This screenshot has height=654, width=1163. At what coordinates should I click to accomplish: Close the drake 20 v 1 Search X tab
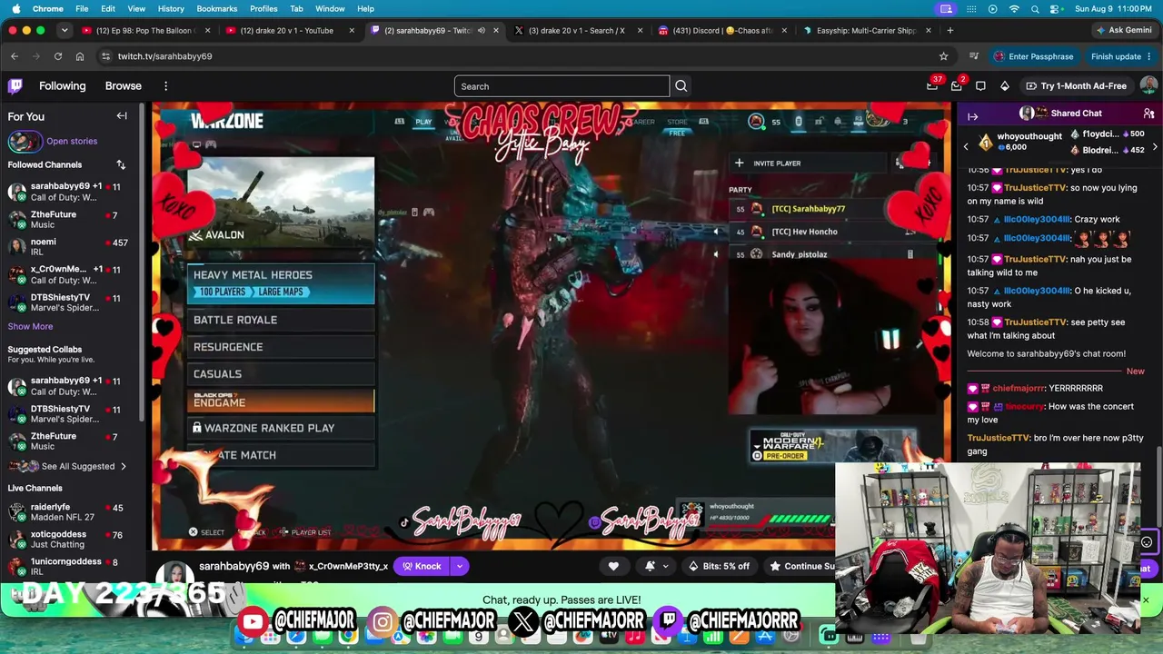[640, 30]
